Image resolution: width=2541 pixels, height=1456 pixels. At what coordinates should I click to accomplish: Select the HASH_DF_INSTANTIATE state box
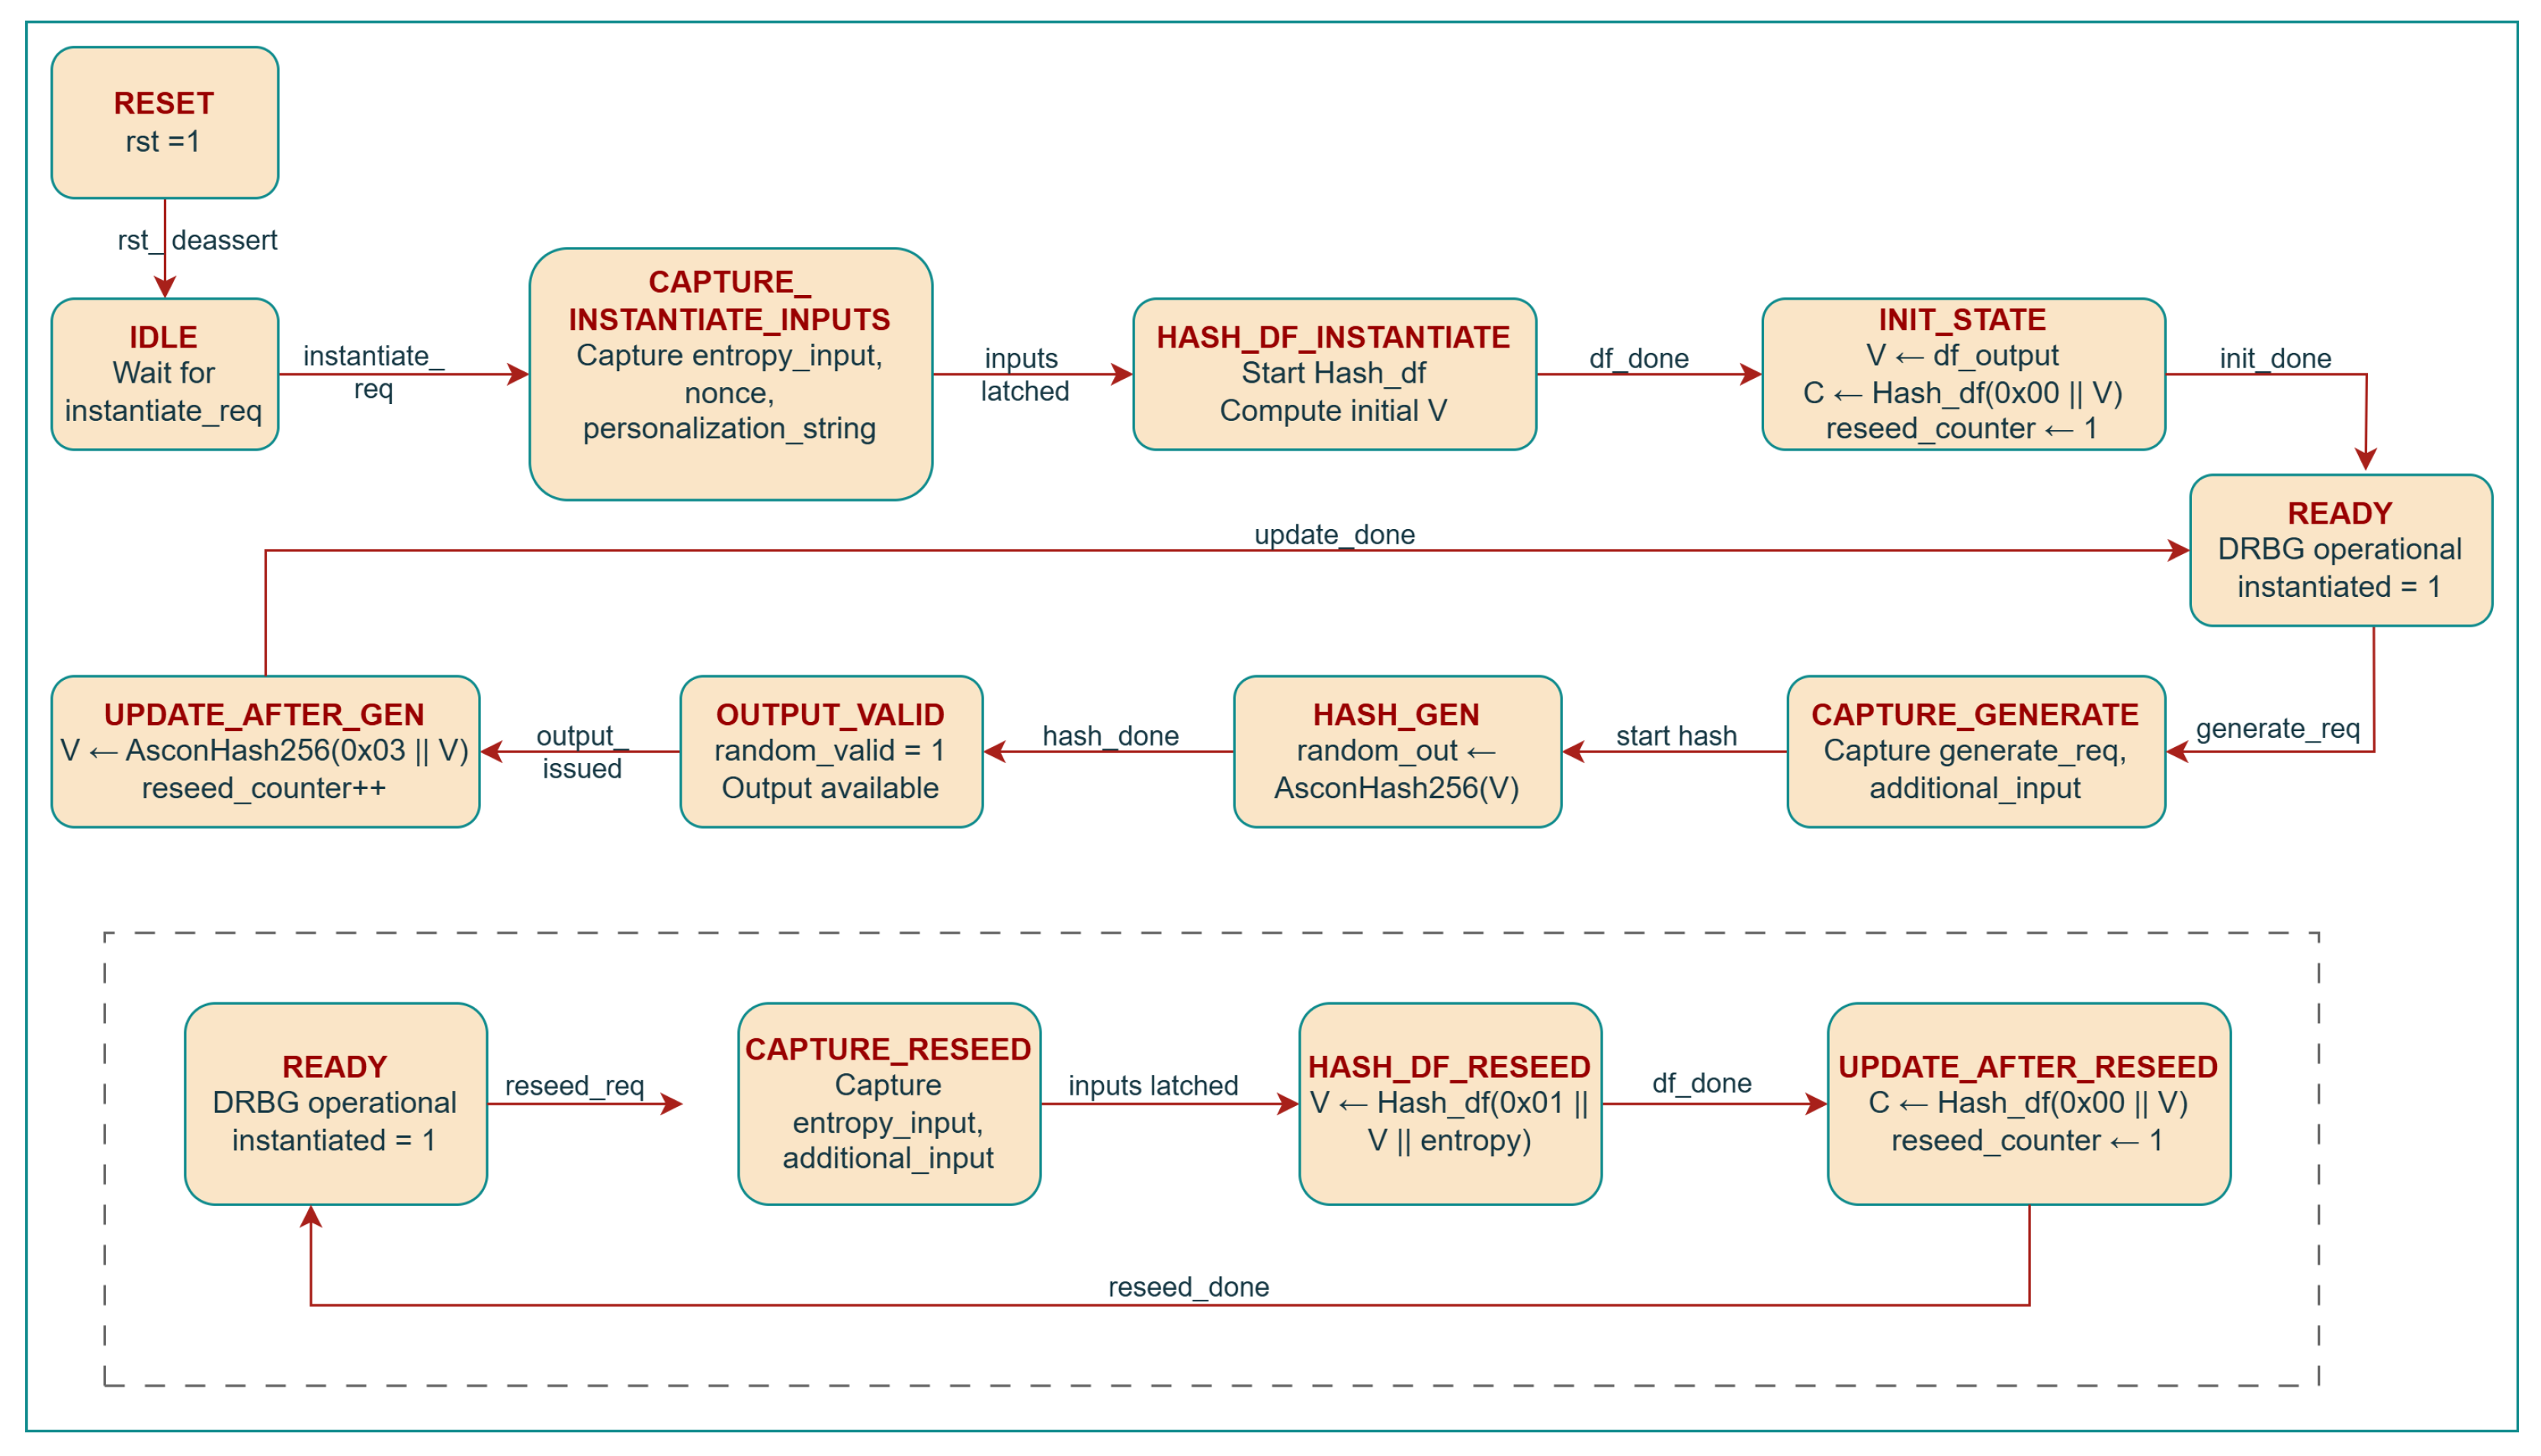coord(1335,374)
